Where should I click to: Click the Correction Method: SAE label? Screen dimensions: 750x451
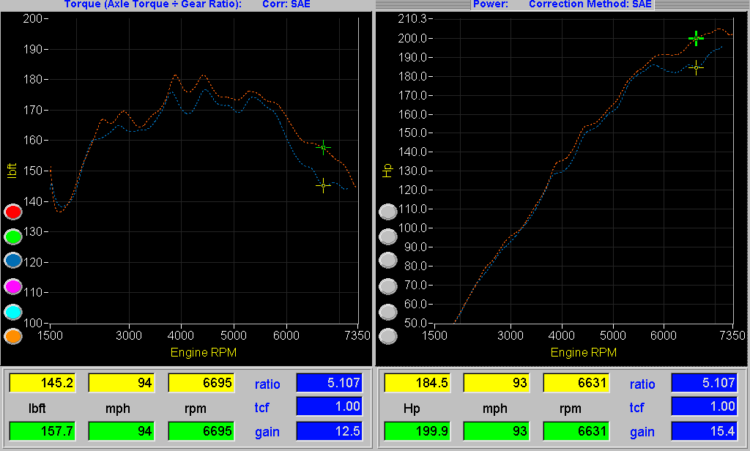click(x=590, y=4)
